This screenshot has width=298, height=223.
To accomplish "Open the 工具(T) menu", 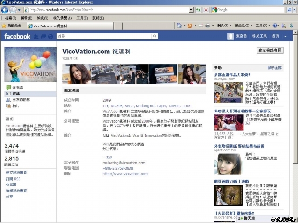I will tap(82, 18).
